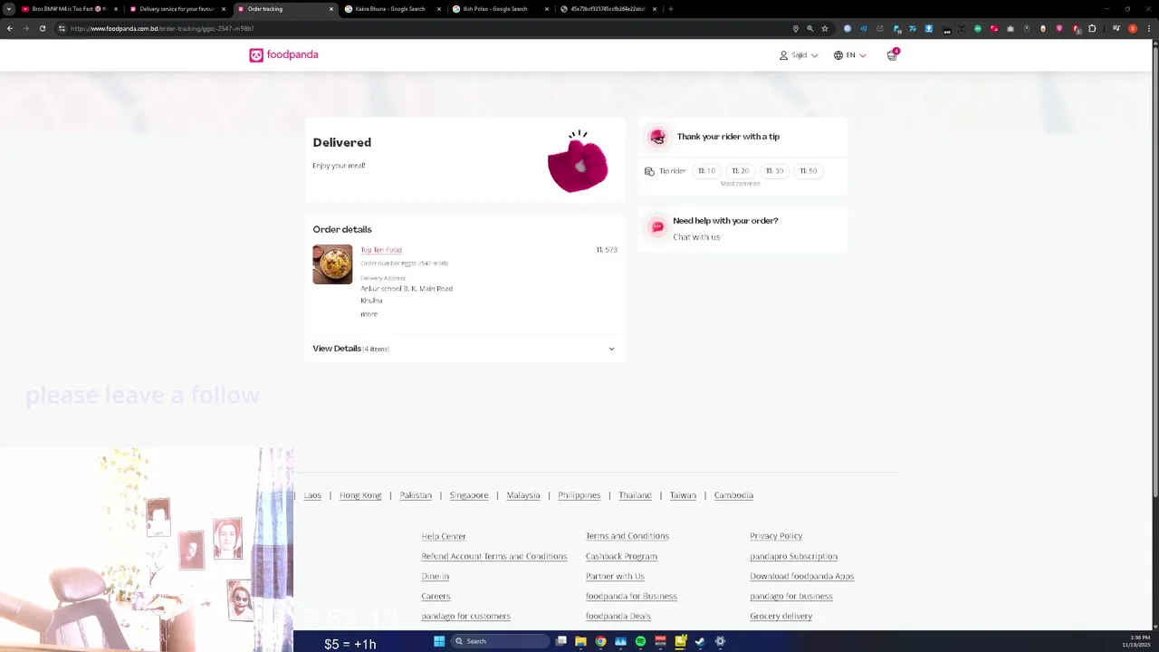Viewport: 1159px width, 652px height.
Task: Open a new browser tab with plus button
Action: [x=670, y=9]
